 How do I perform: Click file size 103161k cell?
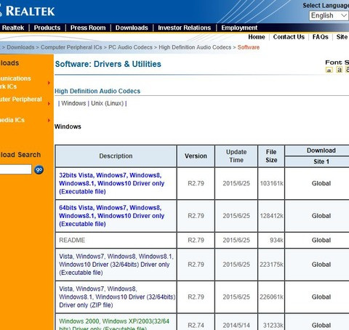271,183
